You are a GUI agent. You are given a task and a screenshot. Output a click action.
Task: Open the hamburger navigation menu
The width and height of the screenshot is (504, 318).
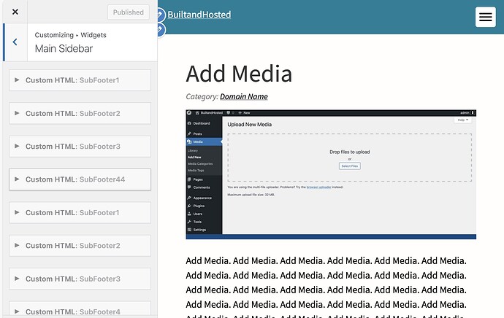click(x=485, y=17)
